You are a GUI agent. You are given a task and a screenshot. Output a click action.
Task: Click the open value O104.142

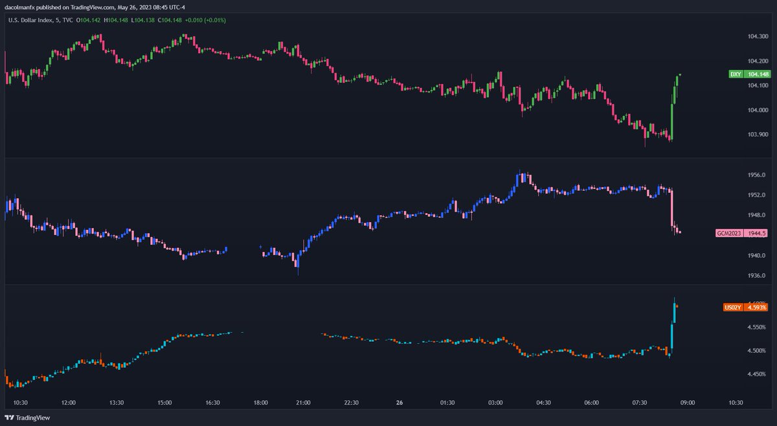coord(87,20)
